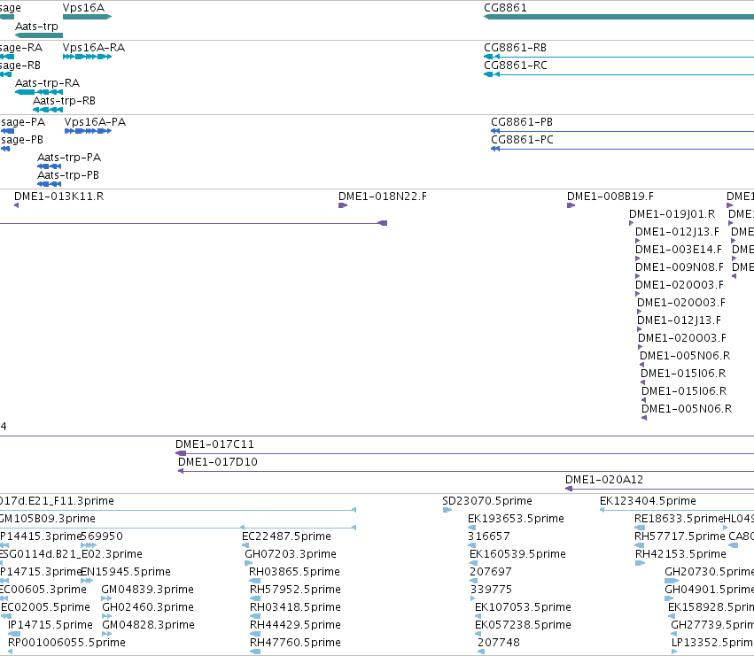Image resolution: width=754 pixels, height=656 pixels.
Task: Click the GH07203.3prime EST label
Action: pyautogui.click(x=291, y=554)
